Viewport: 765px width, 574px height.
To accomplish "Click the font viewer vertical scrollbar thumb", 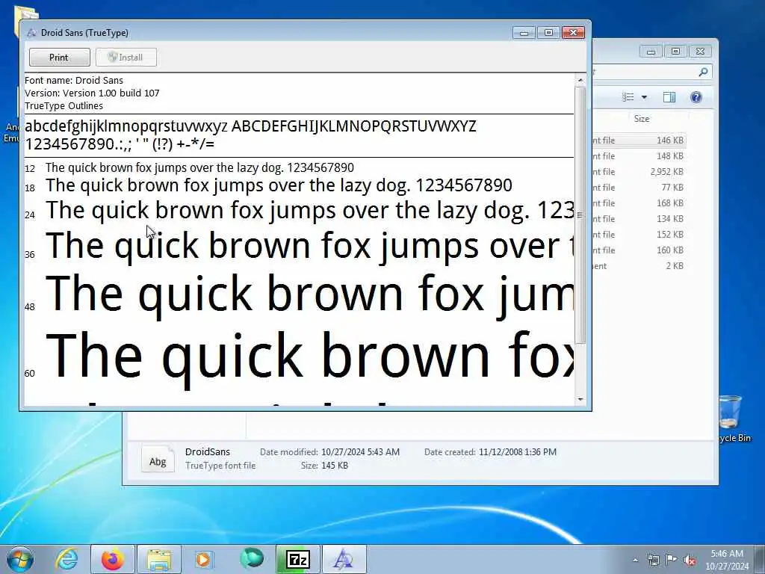I will 580,215.
